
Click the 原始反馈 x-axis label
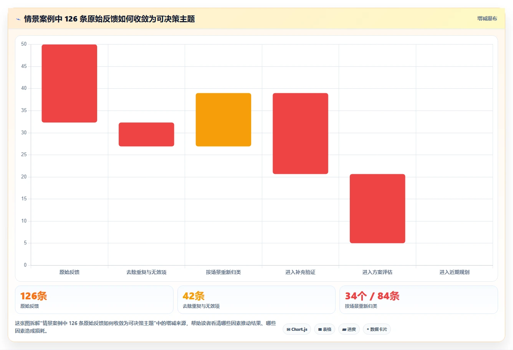70,272
